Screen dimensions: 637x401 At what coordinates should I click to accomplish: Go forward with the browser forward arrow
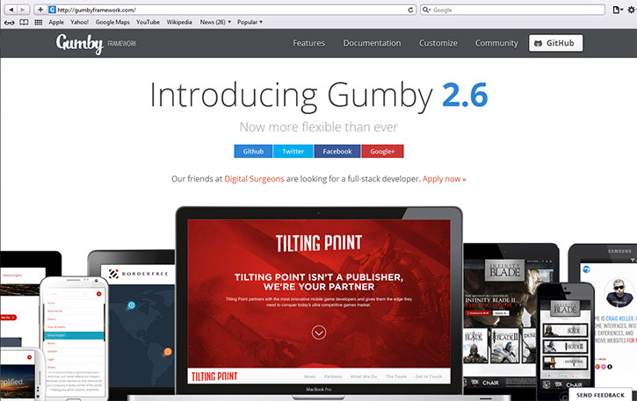(23, 10)
